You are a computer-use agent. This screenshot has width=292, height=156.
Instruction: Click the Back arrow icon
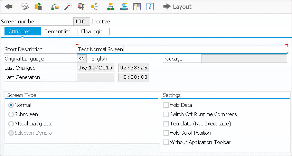(x=9, y=7)
